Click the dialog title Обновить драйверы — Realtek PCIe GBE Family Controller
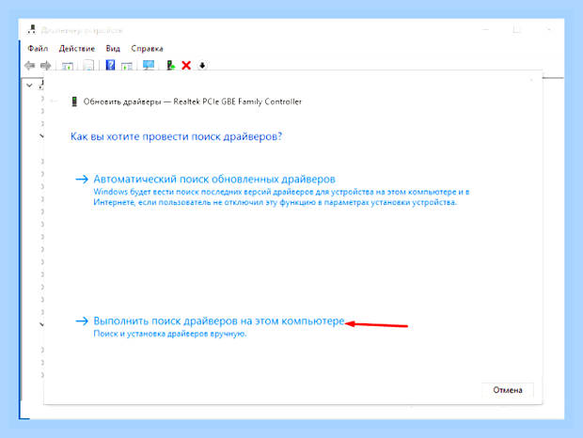Image resolution: width=583 pixels, height=438 pixels. [x=192, y=102]
